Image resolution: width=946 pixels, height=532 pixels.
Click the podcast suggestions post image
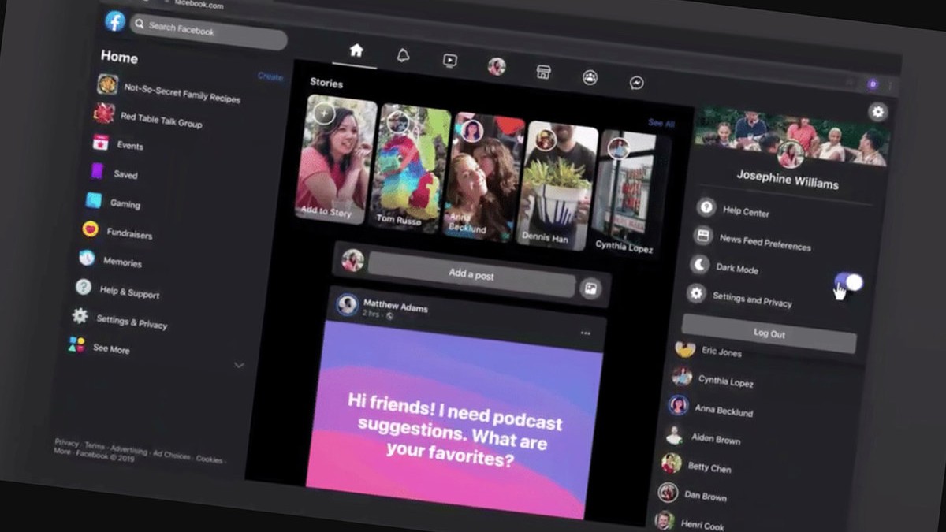[x=456, y=418]
